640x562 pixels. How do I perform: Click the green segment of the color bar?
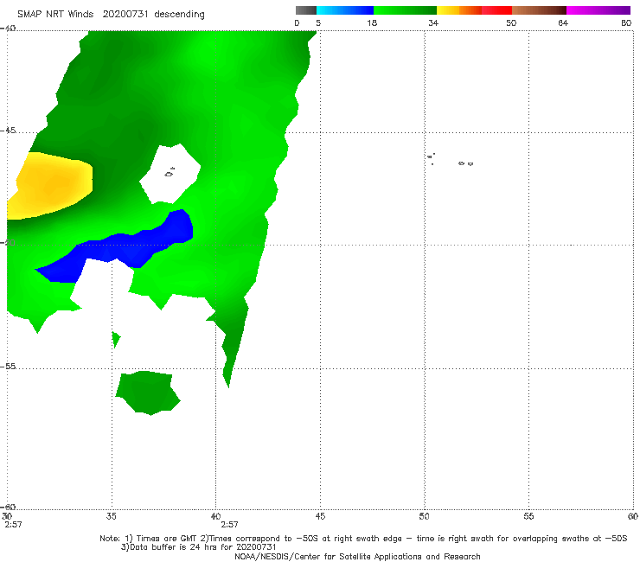(x=405, y=10)
